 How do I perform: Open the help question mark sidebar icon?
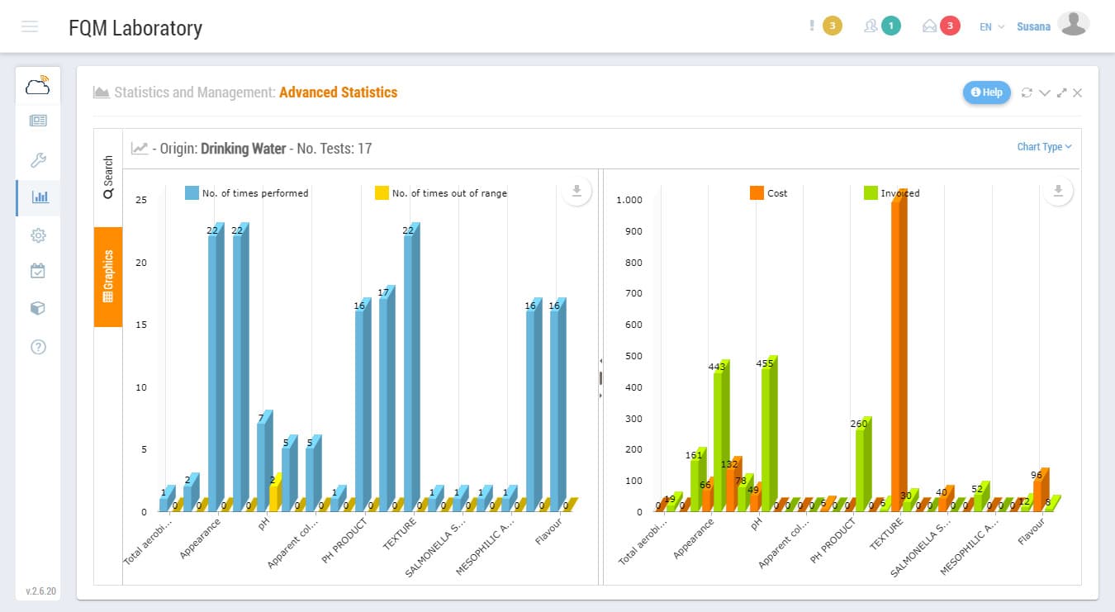(x=38, y=347)
